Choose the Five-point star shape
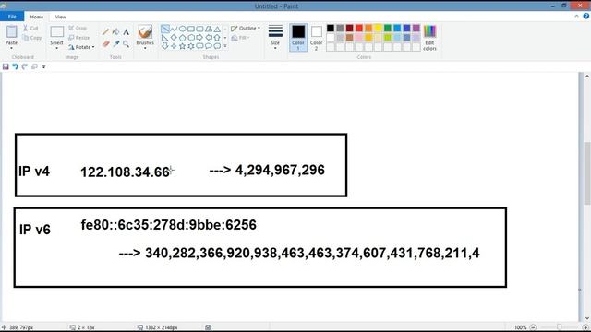This screenshot has height=332, width=591. click(x=183, y=46)
